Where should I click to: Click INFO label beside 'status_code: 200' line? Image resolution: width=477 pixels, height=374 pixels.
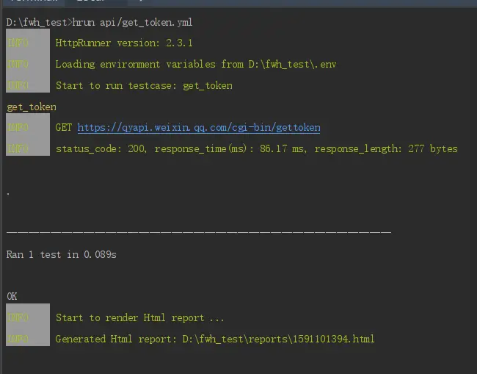coord(18,148)
